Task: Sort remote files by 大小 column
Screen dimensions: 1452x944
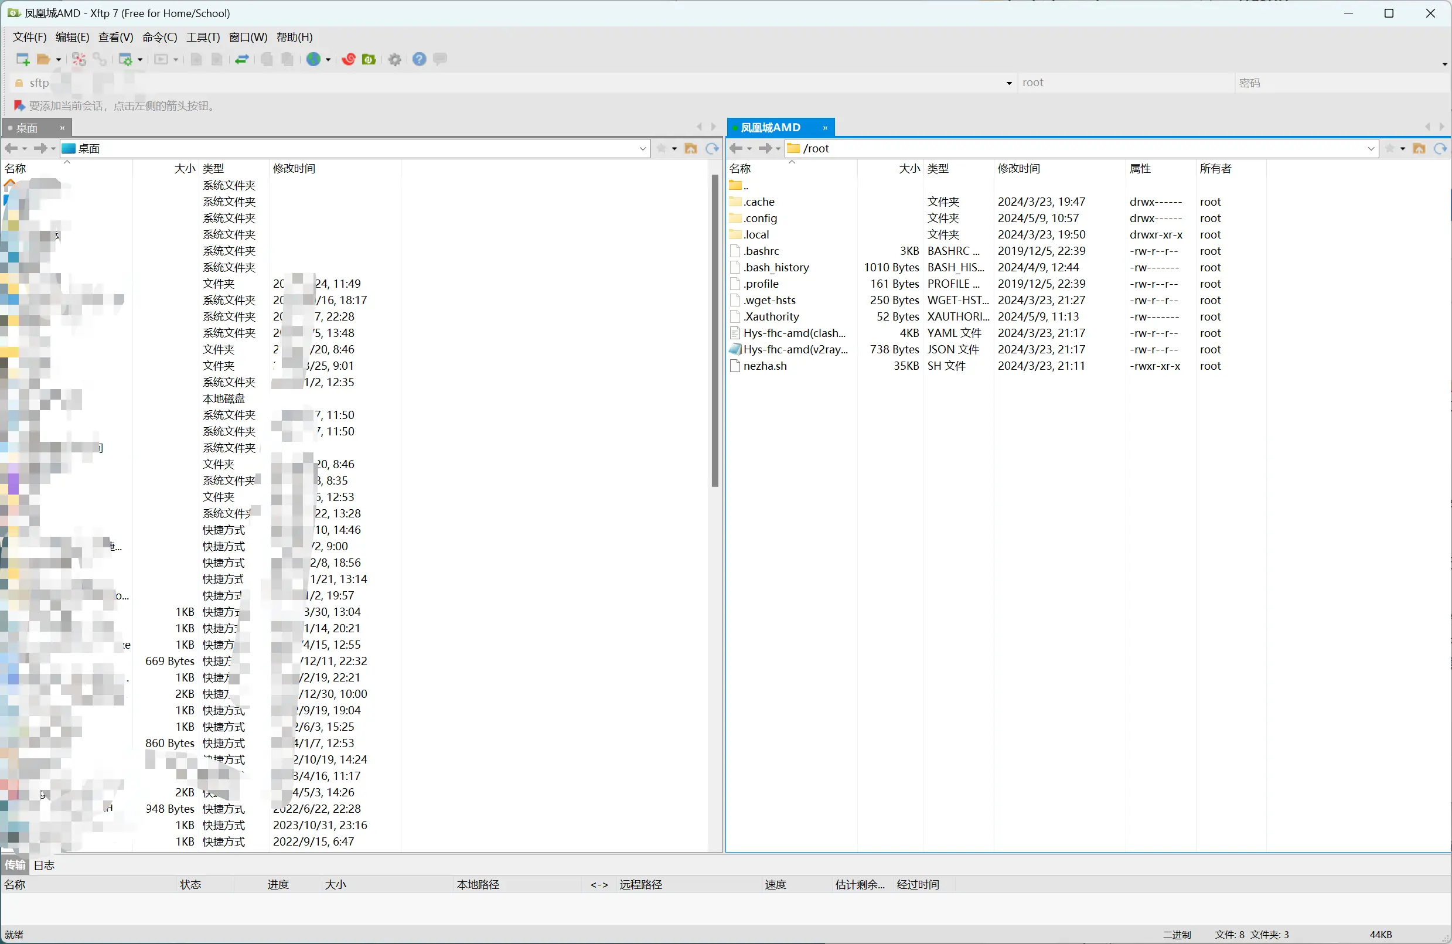Action: 891,168
